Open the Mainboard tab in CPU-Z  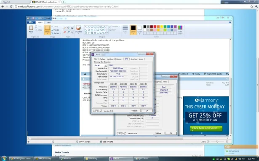[x=111, y=59]
